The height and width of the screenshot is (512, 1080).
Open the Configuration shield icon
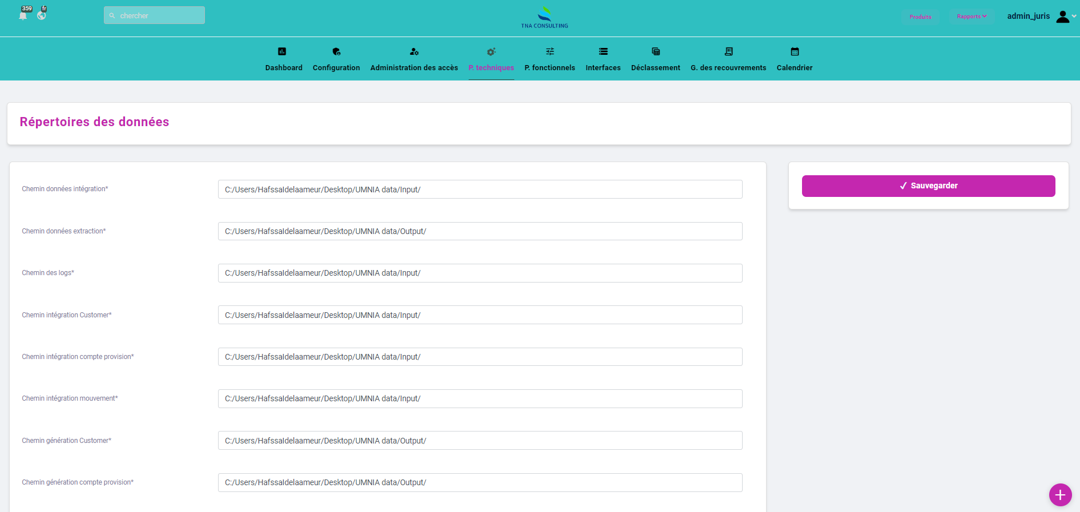(x=336, y=51)
